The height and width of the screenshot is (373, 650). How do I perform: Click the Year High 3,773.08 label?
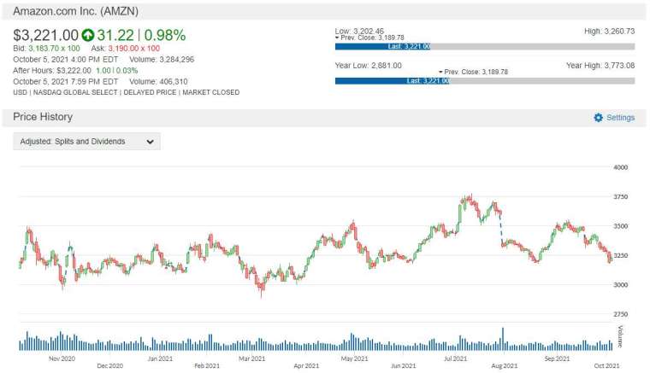600,66
